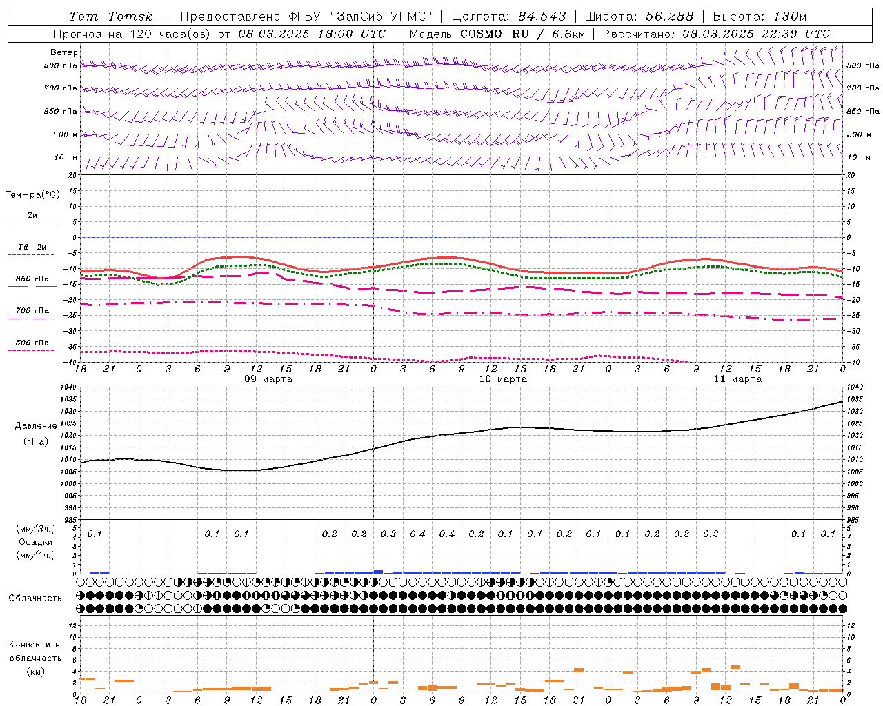Click 'Прогноз на 120 часа(ов)' text

tap(132, 34)
